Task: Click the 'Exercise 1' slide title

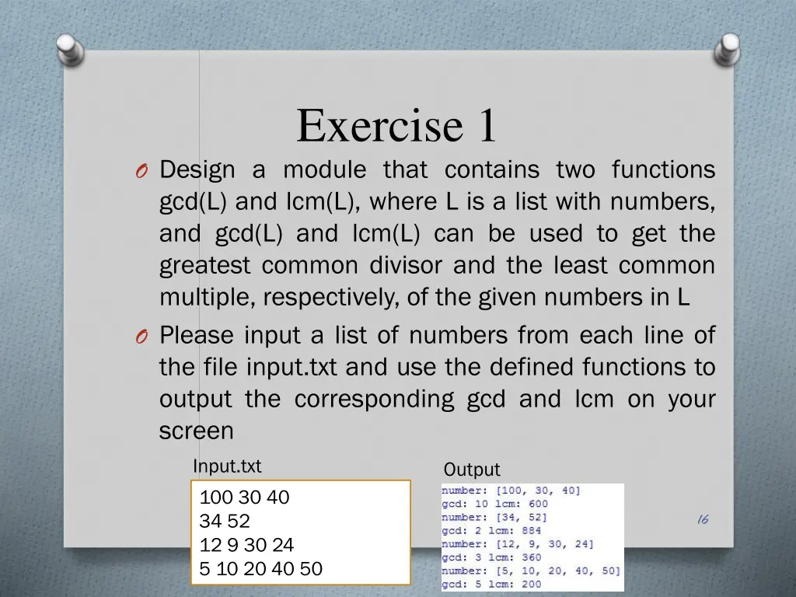Action: (396, 125)
